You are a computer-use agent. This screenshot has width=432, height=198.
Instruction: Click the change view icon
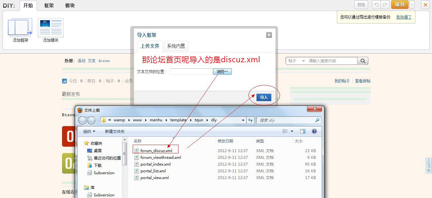285,131
